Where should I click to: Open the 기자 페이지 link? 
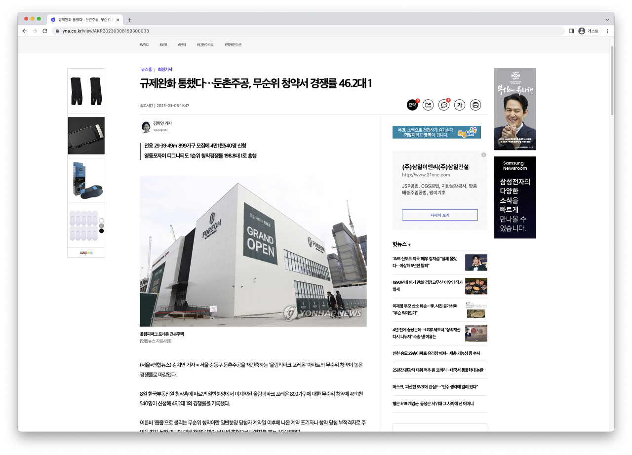coord(160,130)
